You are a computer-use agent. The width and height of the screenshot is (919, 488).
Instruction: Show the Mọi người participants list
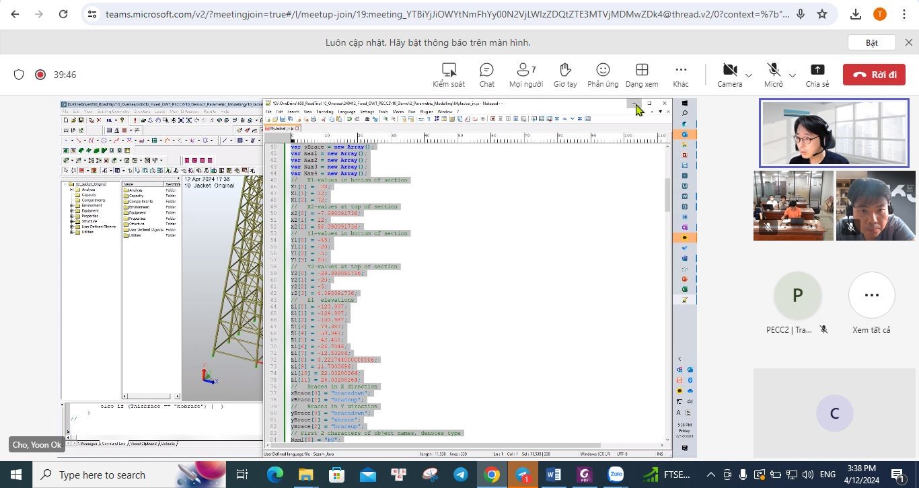[525, 75]
